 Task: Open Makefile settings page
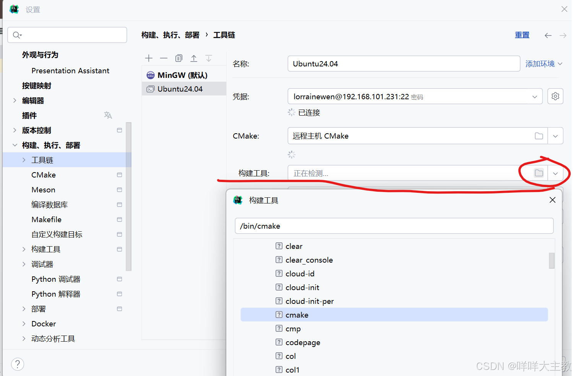pos(47,219)
